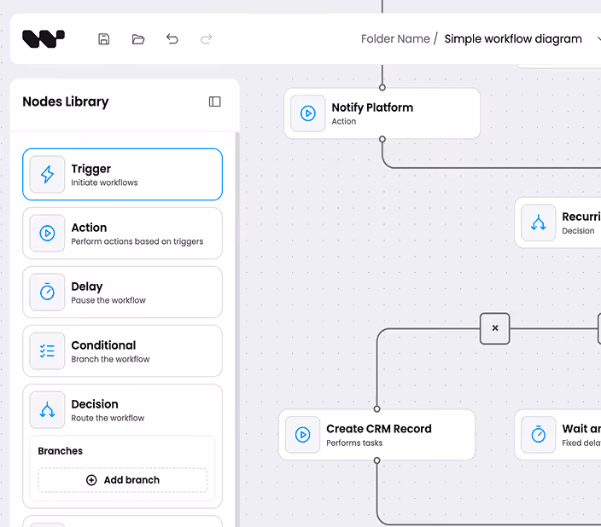Select the Trigger node card
The width and height of the screenshot is (601, 527).
click(122, 174)
